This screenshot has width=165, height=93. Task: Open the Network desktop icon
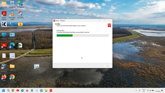tap(12, 25)
